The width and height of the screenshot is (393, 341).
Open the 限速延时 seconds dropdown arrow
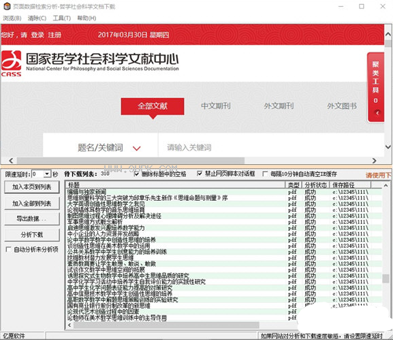point(47,174)
